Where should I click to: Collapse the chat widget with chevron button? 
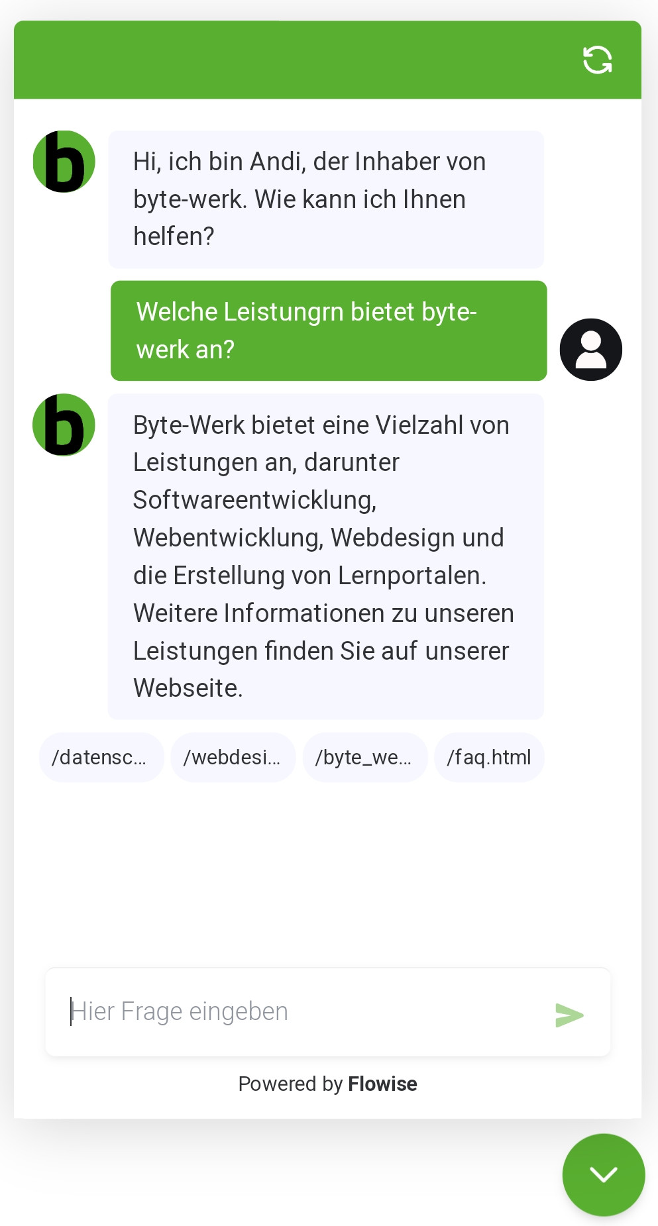(x=603, y=1174)
